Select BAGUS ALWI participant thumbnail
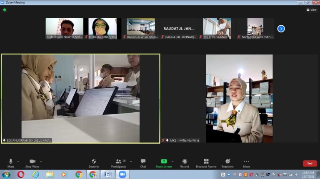 pyautogui.click(x=140, y=29)
